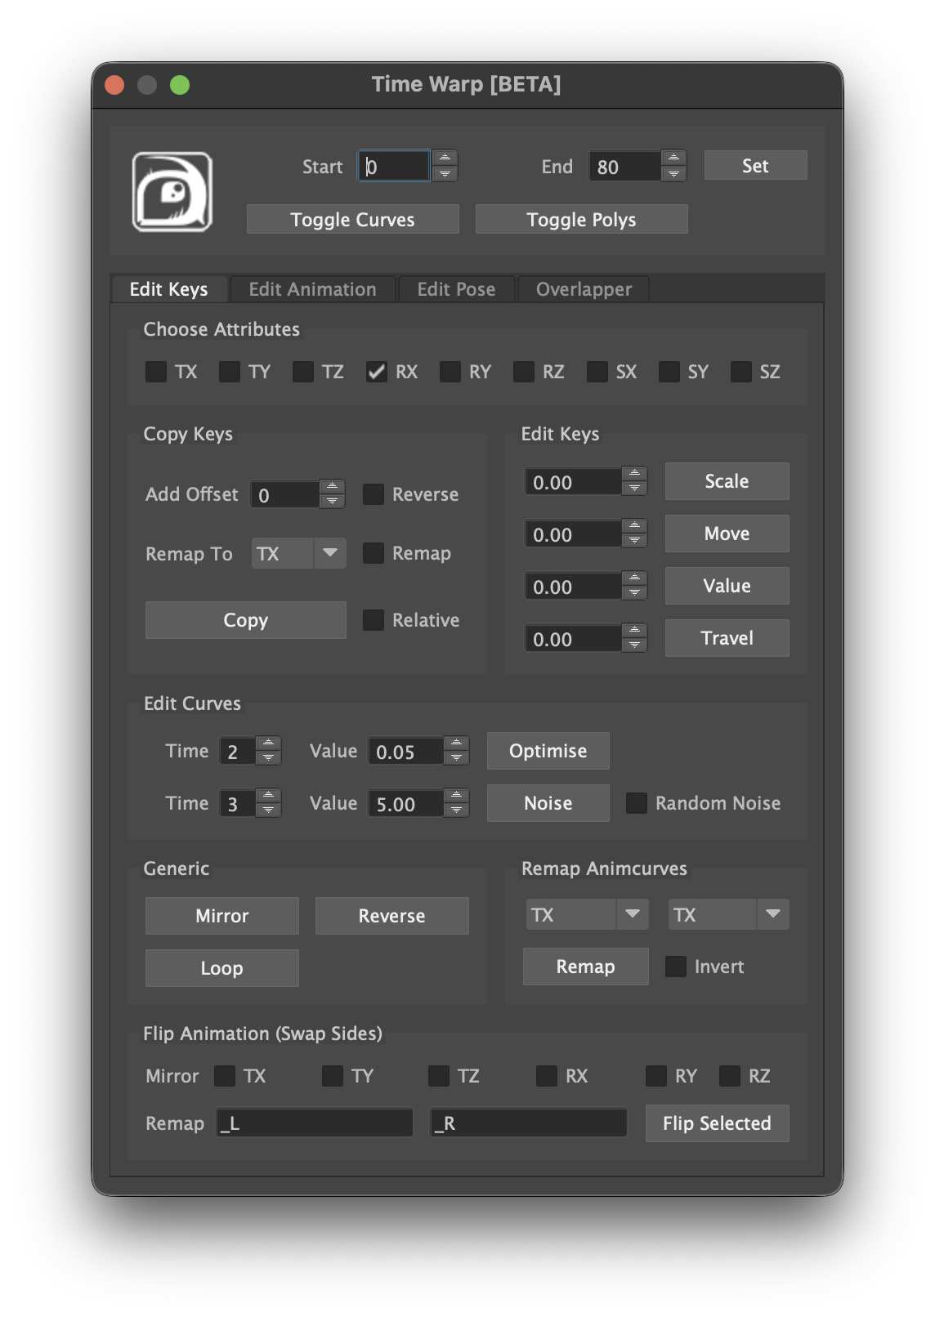Switch to the Edit Animation tab
The image size is (935, 1317).
point(313,289)
